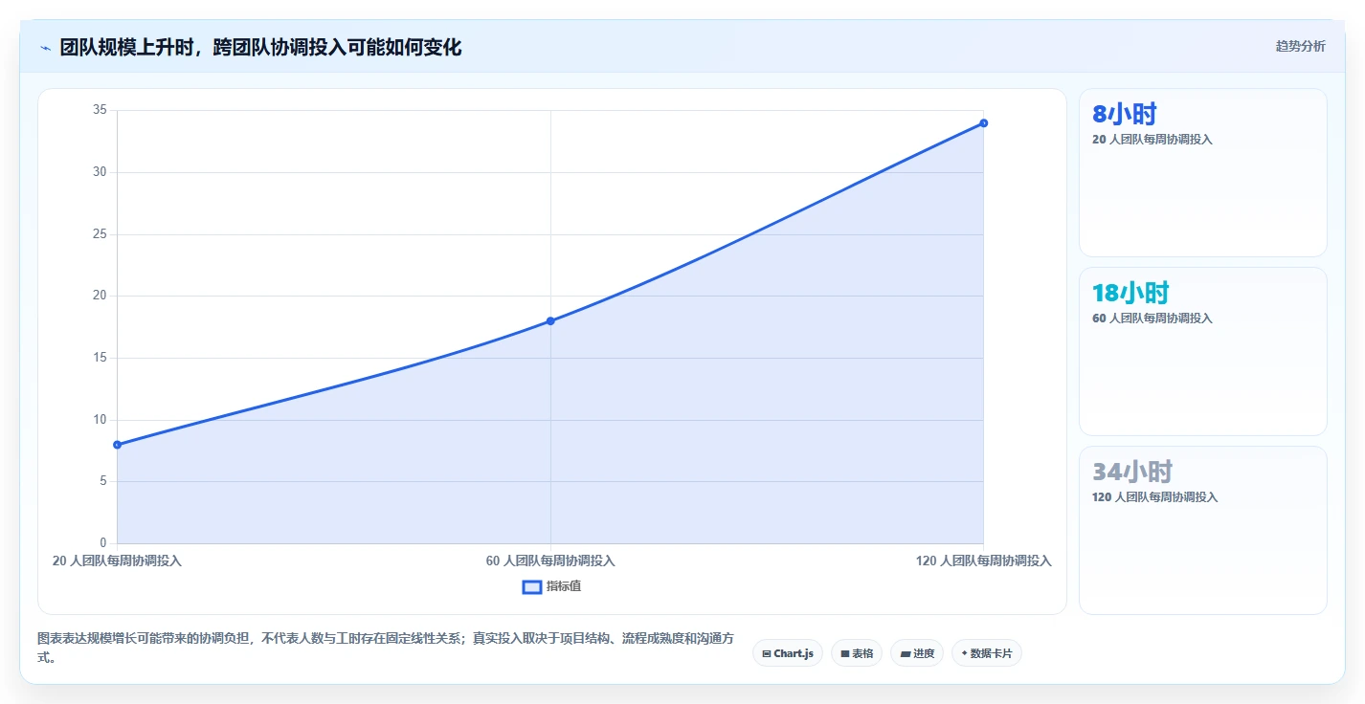
Task: Click the 数据卡片 tag
Action: (x=987, y=653)
